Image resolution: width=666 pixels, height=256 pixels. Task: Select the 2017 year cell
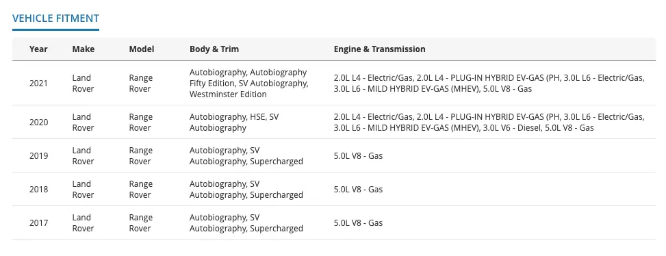pyautogui.click(x=38, y=223)
